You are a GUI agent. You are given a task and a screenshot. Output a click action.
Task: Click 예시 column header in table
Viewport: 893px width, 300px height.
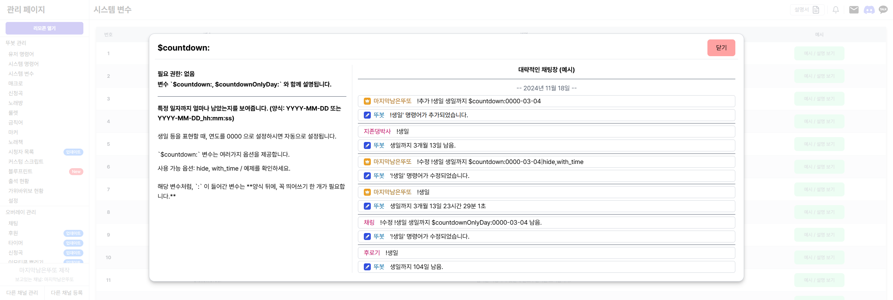pos(819,35)
